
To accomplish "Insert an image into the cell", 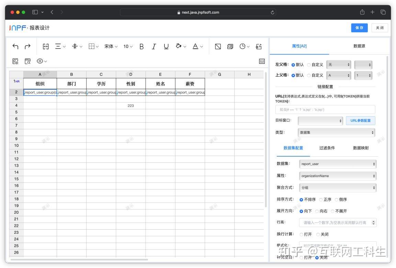I will [230, 46].
